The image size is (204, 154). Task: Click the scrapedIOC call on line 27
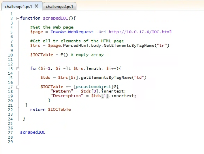coord(32,132)
